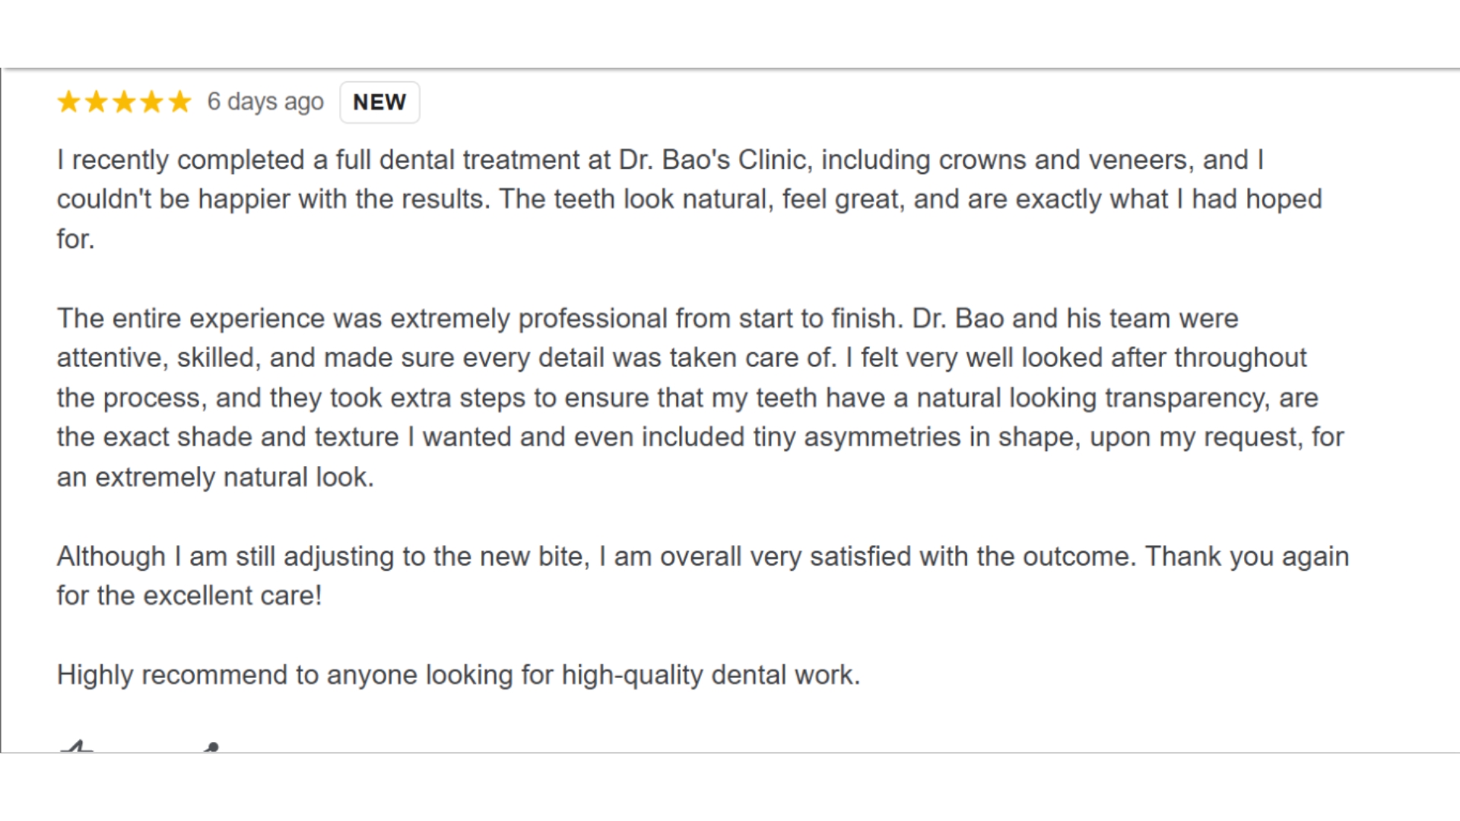Click the "Thank you again" text

(1247, 556)
